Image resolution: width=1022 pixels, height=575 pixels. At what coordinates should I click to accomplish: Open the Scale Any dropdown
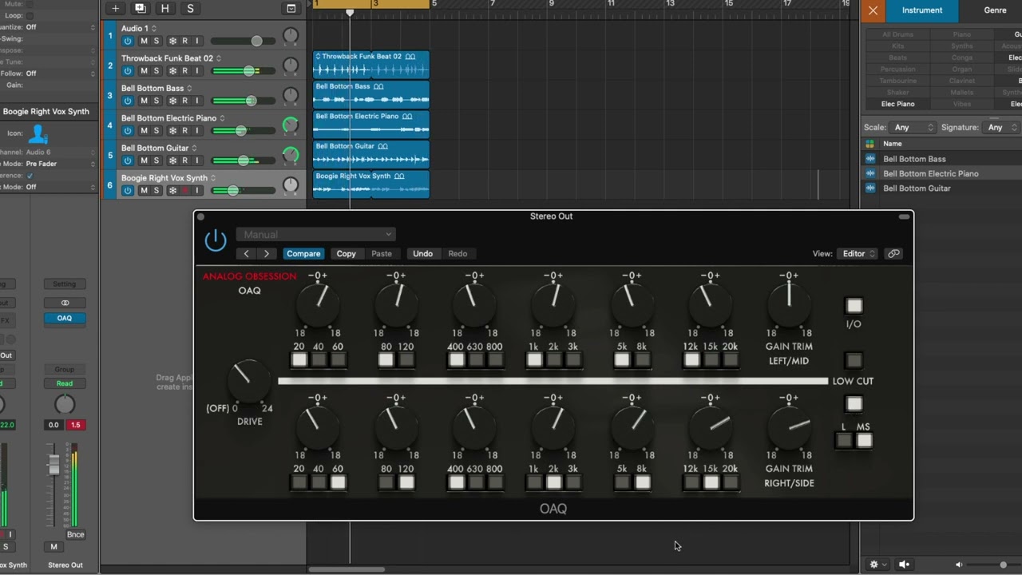click(x=913, y=128)
